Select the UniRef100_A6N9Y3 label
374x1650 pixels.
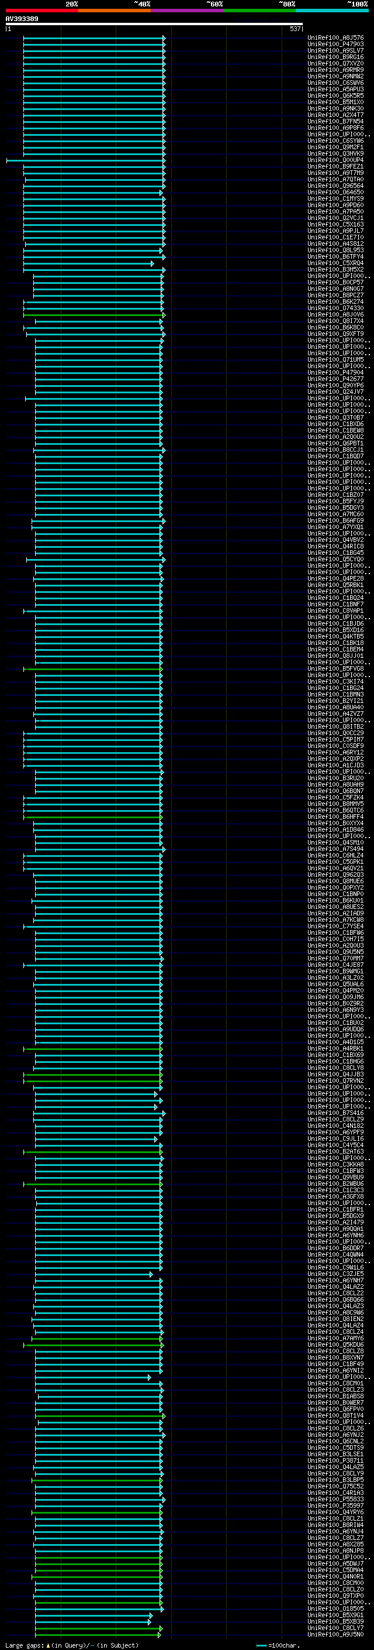pos(335,1010)
